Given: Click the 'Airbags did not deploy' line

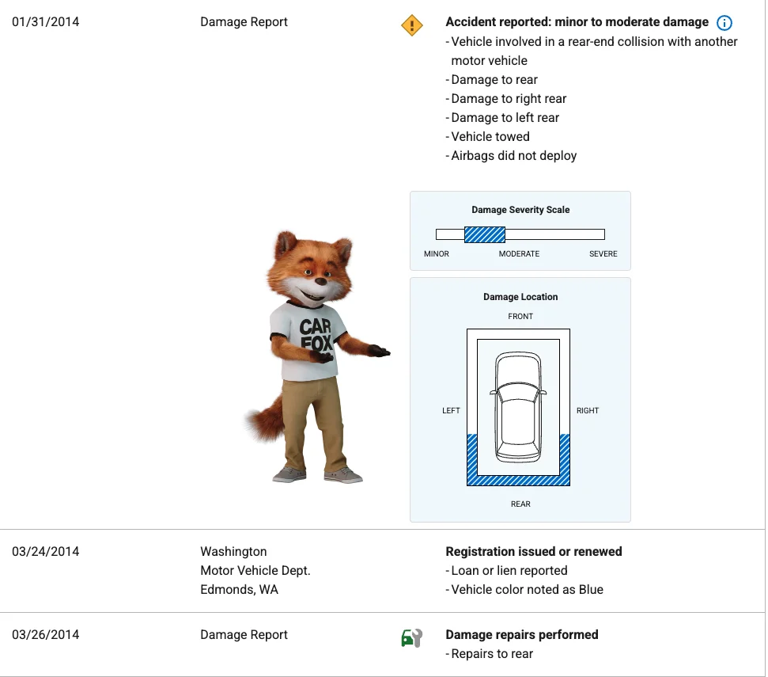Looking at the screenshot, I should pyautogui.click(x=513, y=156).
